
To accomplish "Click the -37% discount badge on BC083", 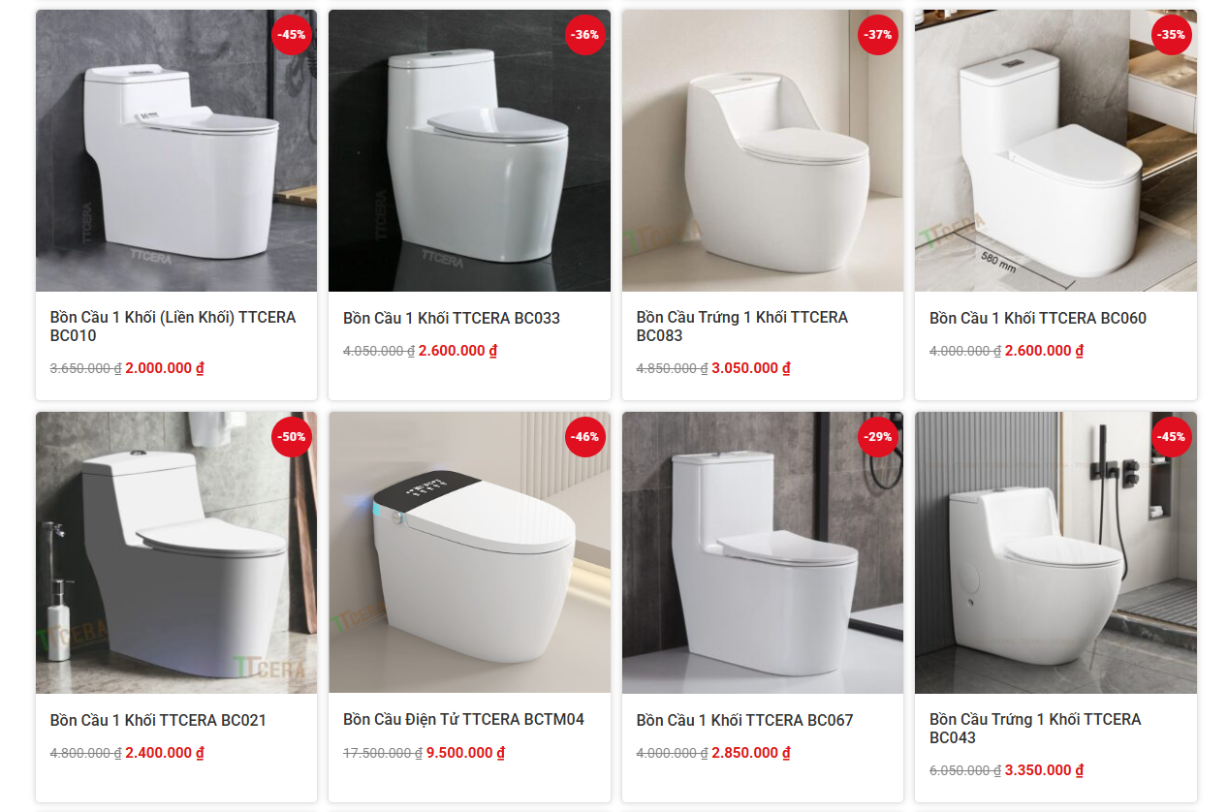I will 878,35.
